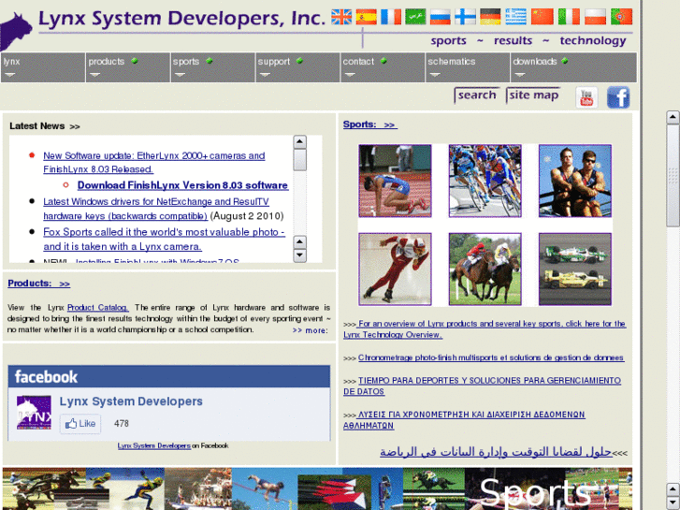Click the Lynx avatar in Facebook widget
Screen dimensions: 680x510
point(34,413)
